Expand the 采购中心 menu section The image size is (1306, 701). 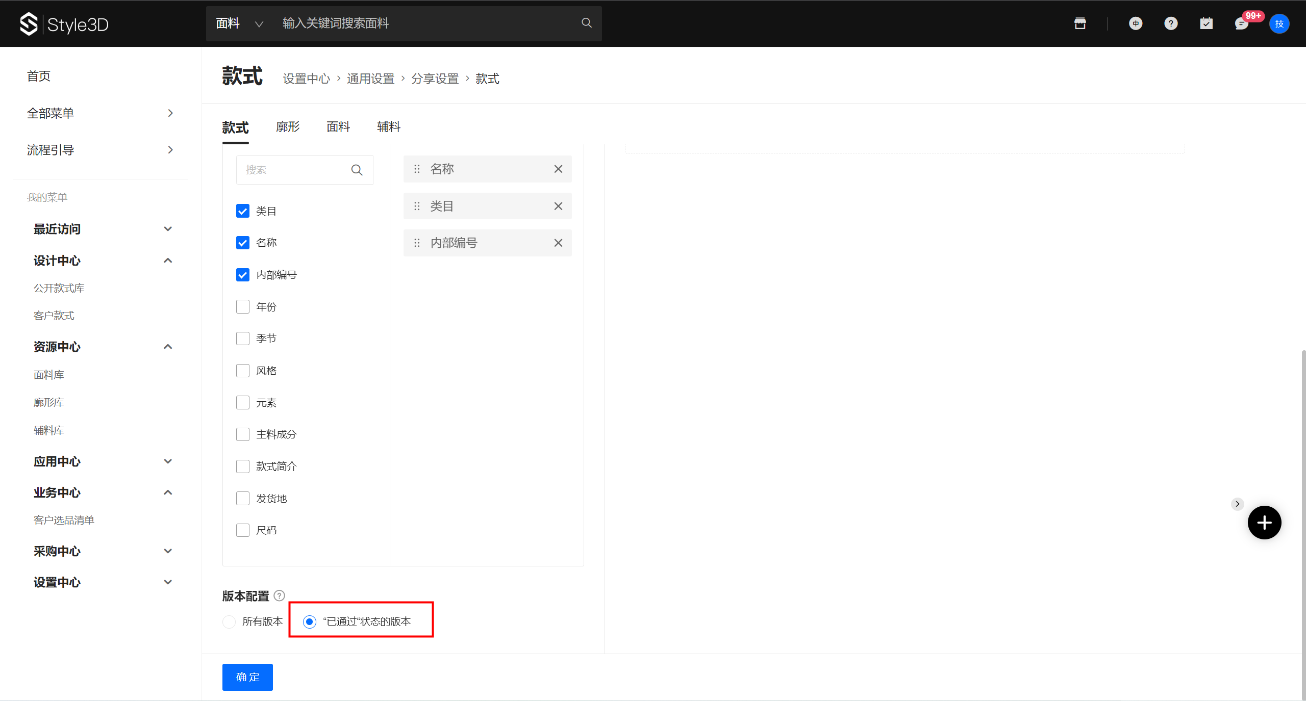click(168, 551)
